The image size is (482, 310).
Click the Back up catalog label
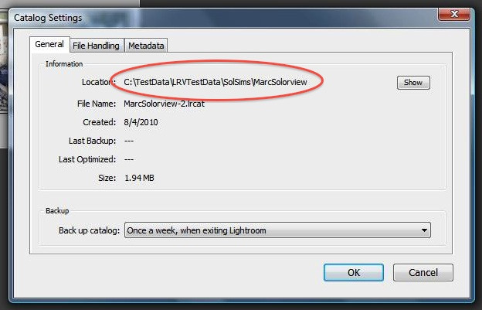[89, 230]
